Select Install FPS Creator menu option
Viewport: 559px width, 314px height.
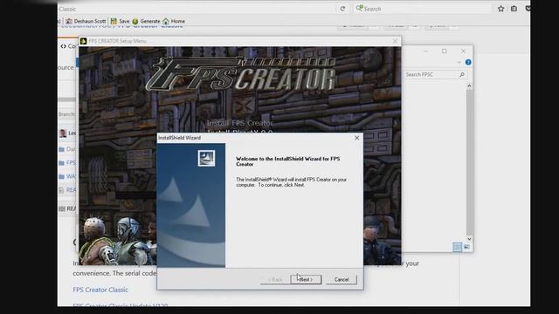coord(239,123)
